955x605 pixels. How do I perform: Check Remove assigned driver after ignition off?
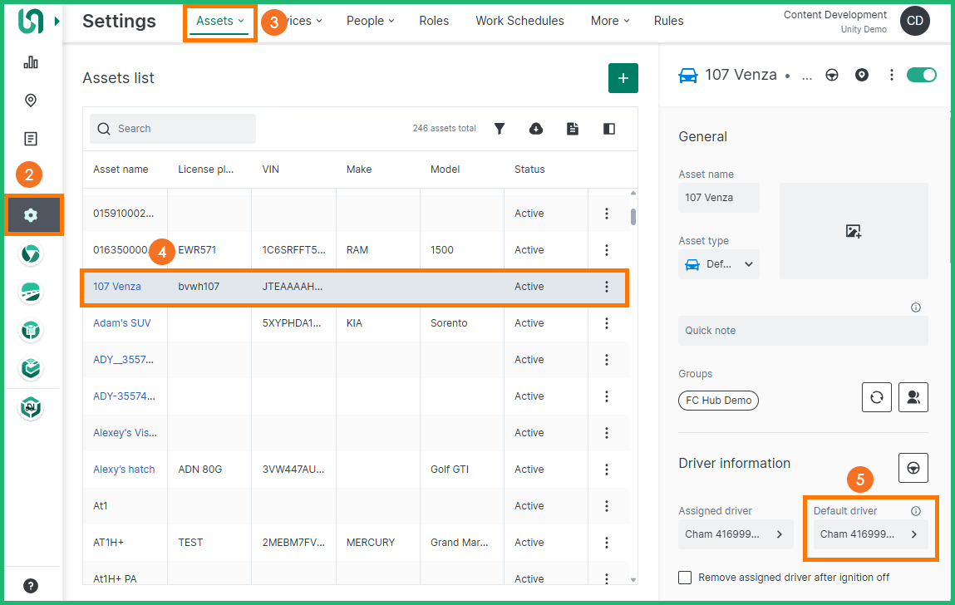(685, 578)
